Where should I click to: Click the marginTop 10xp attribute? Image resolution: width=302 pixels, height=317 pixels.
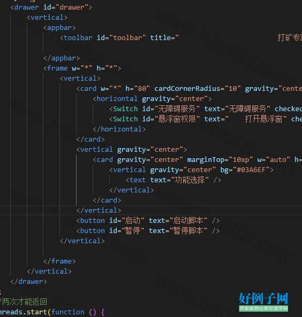tap(220, 160)
